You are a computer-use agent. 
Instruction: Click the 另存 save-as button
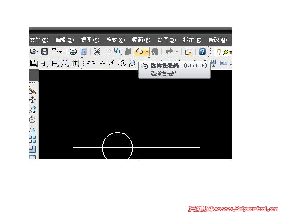(x=57, y=51)
